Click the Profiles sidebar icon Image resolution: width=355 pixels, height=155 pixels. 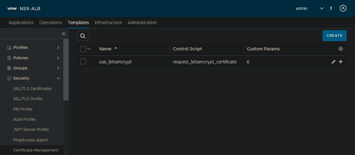click(9, 48)
